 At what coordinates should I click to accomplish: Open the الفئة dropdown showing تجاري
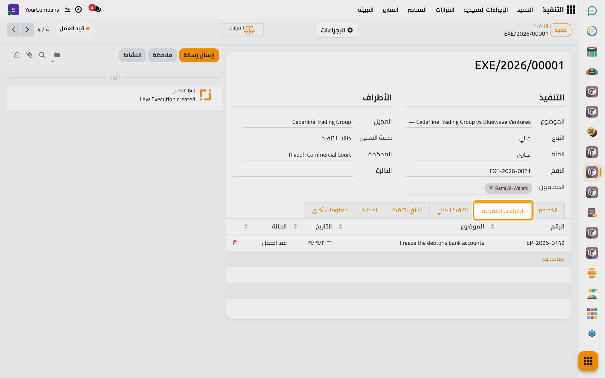474,155
